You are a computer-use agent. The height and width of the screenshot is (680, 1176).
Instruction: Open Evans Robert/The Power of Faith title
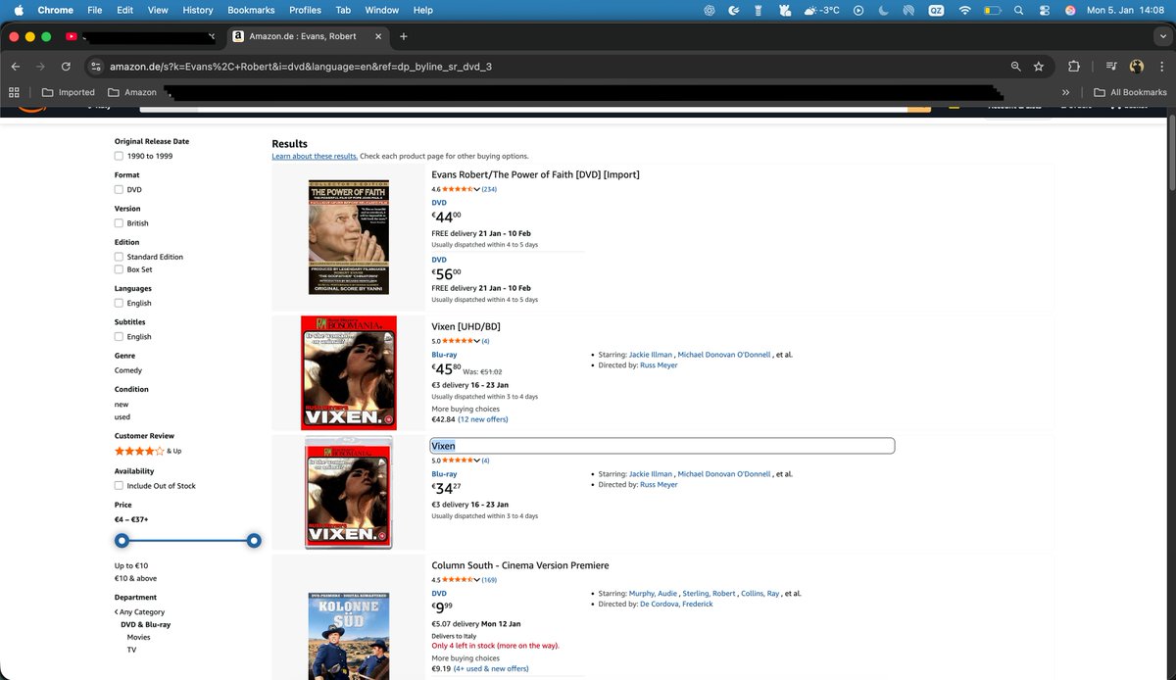click(x=535, y=174)
